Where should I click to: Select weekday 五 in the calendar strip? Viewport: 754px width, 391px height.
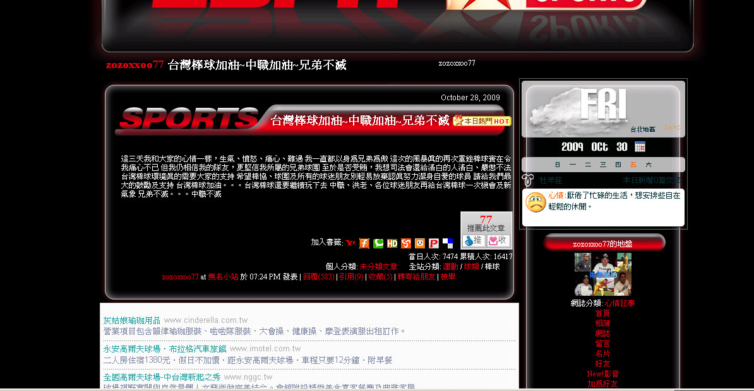633,165
